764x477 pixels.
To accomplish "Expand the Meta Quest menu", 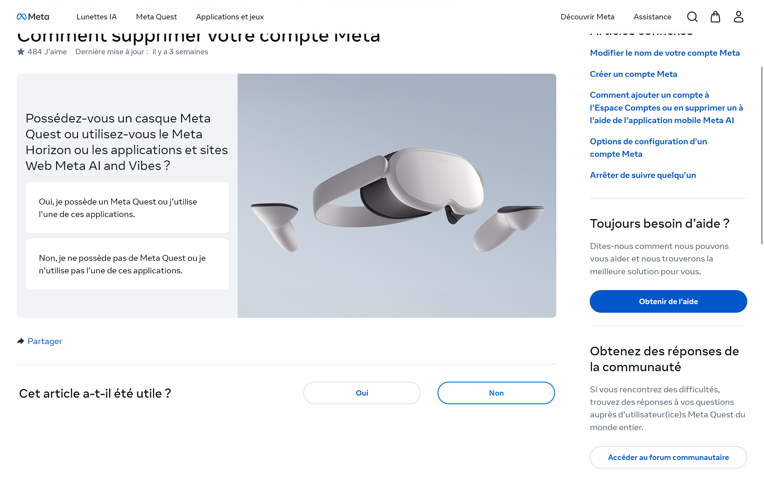I will point(156,17).
